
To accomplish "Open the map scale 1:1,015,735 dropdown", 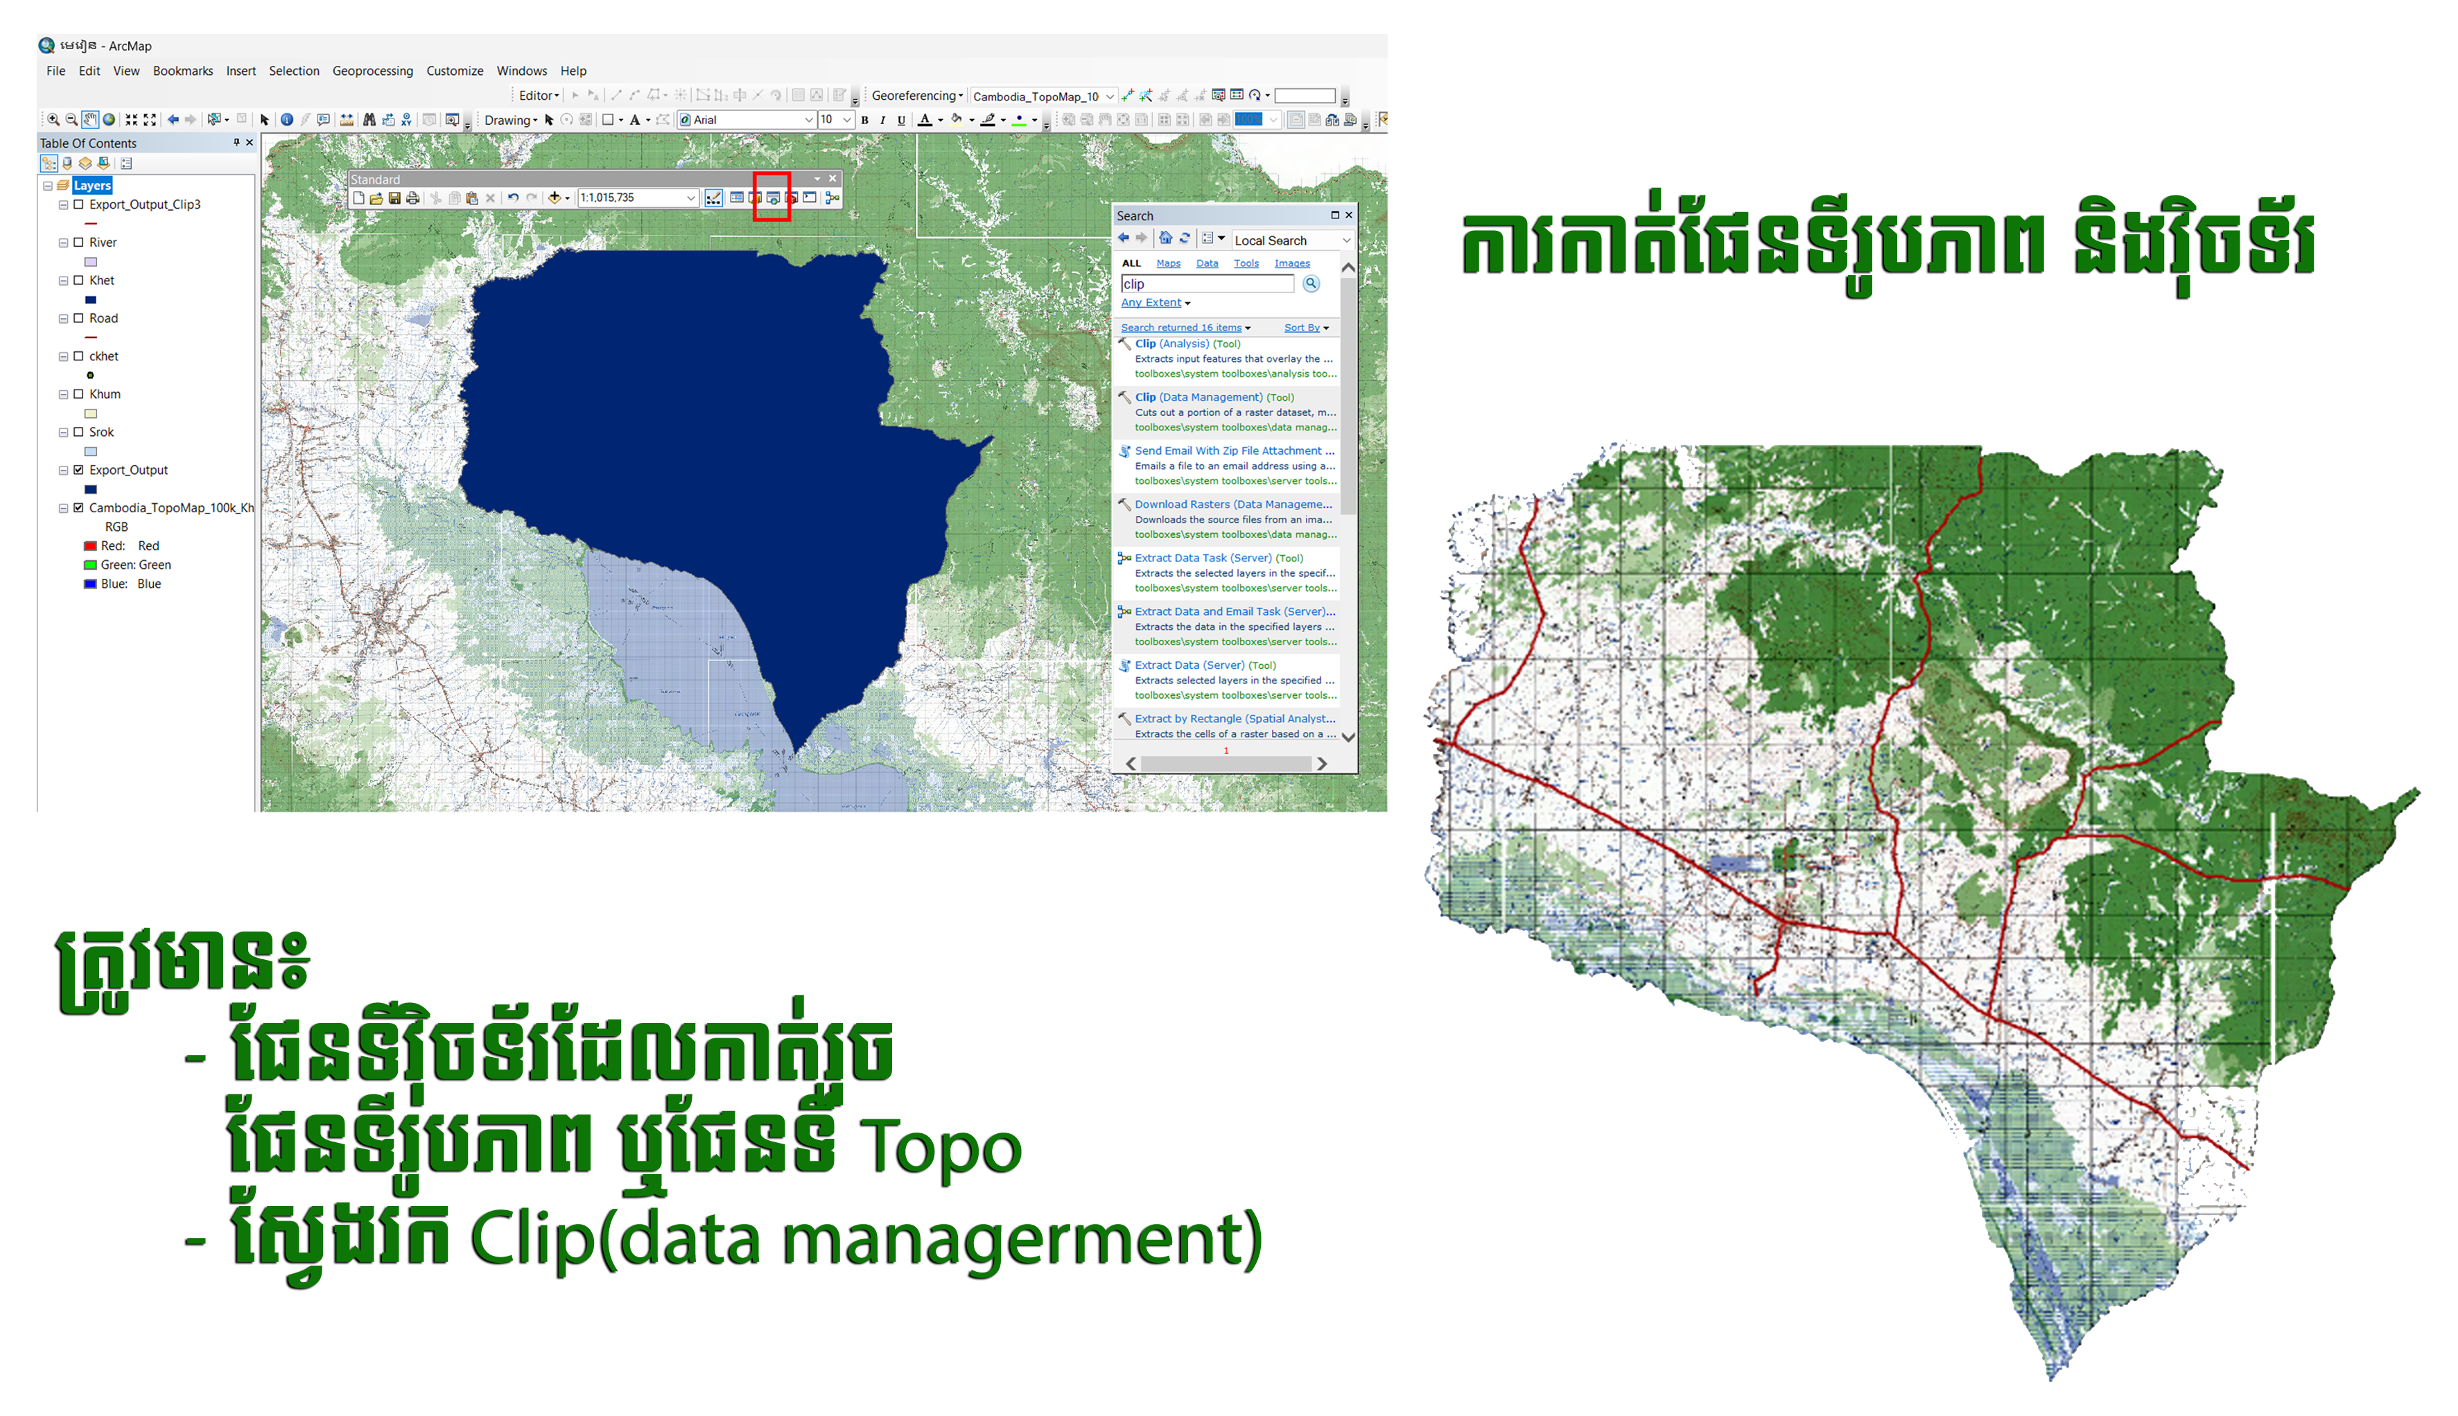I will click(x=690, y=198).
